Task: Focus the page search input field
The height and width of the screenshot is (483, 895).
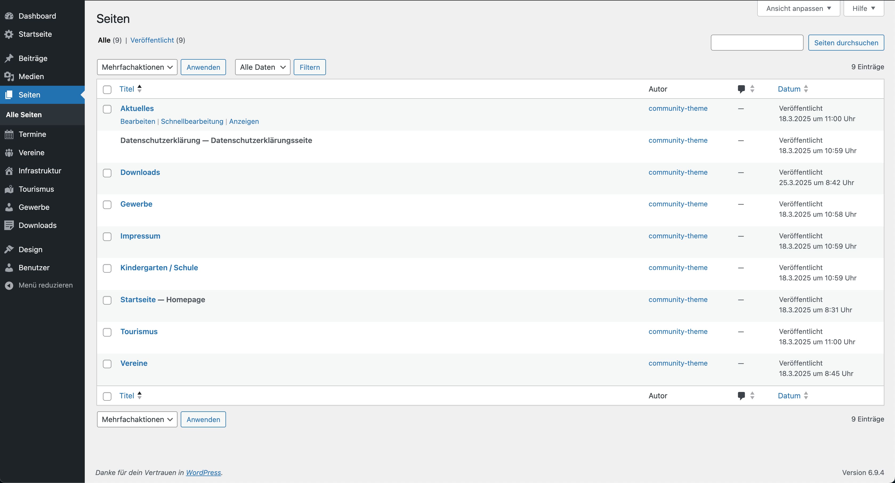Action: [757, 43]
